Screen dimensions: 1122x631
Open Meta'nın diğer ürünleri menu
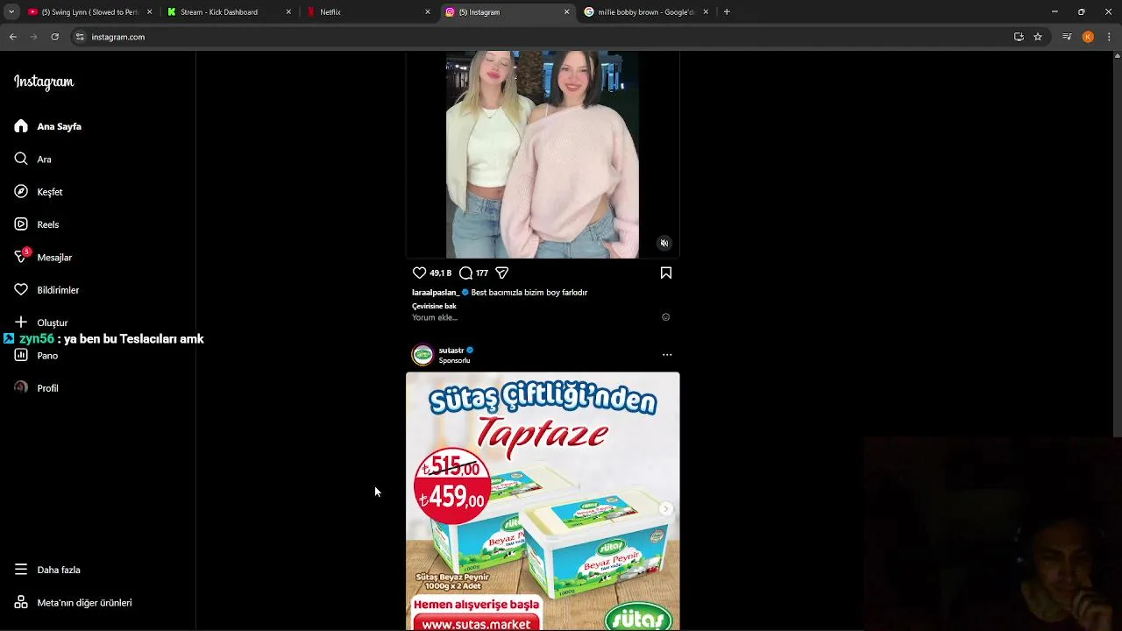73,602
